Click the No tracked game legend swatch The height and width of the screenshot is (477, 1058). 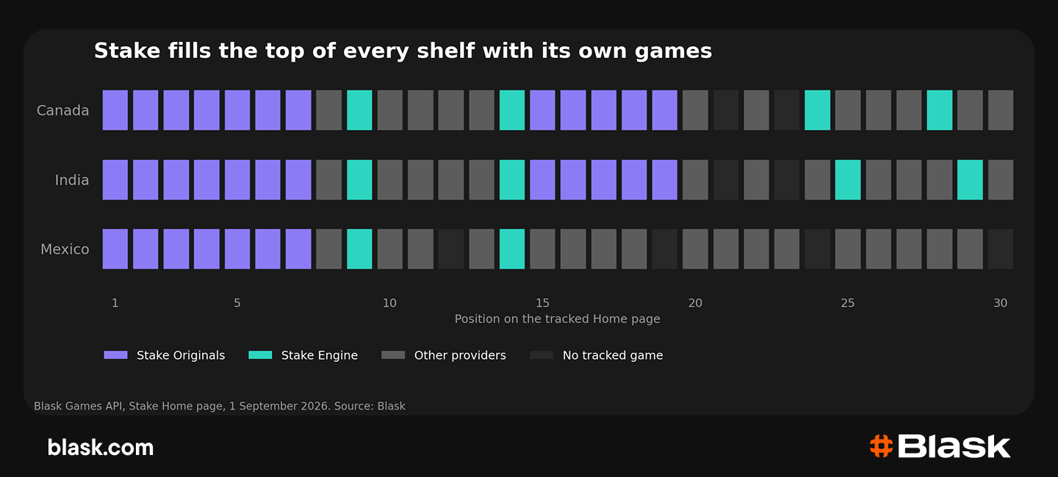click(x=541, y=355)
